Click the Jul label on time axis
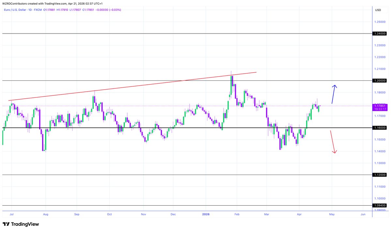The width and height of the screenshot is (391, 231). (11, 214)
